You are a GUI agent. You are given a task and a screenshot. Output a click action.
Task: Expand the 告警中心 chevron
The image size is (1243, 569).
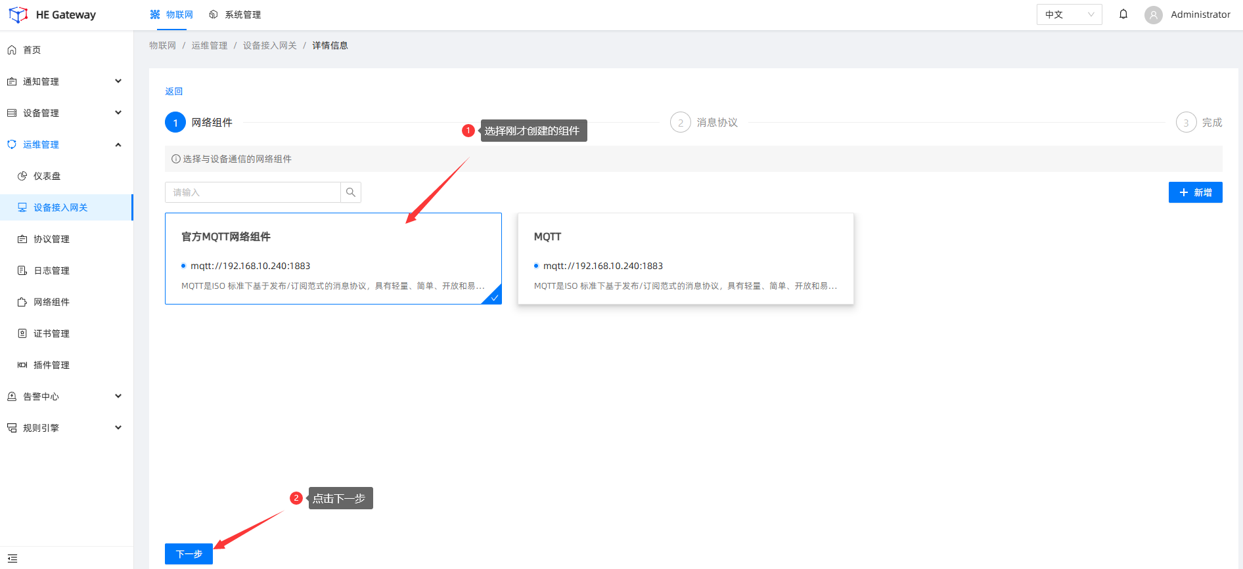coord(118,396)
